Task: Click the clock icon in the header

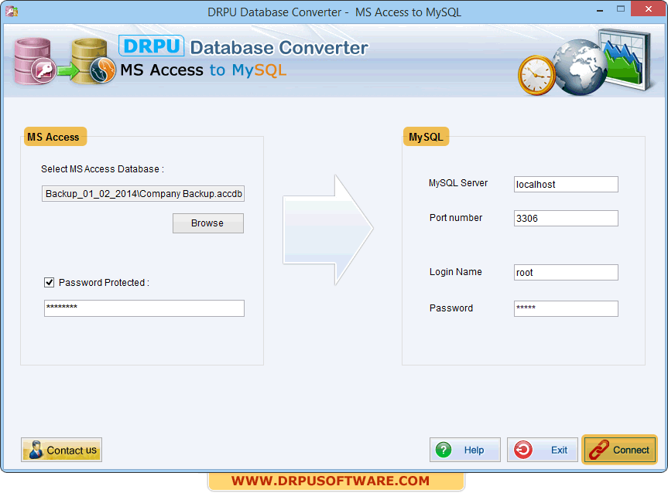Action: 536,75
